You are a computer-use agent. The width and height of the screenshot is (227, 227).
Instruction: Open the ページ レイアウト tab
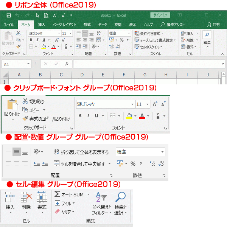coord(64,24)
